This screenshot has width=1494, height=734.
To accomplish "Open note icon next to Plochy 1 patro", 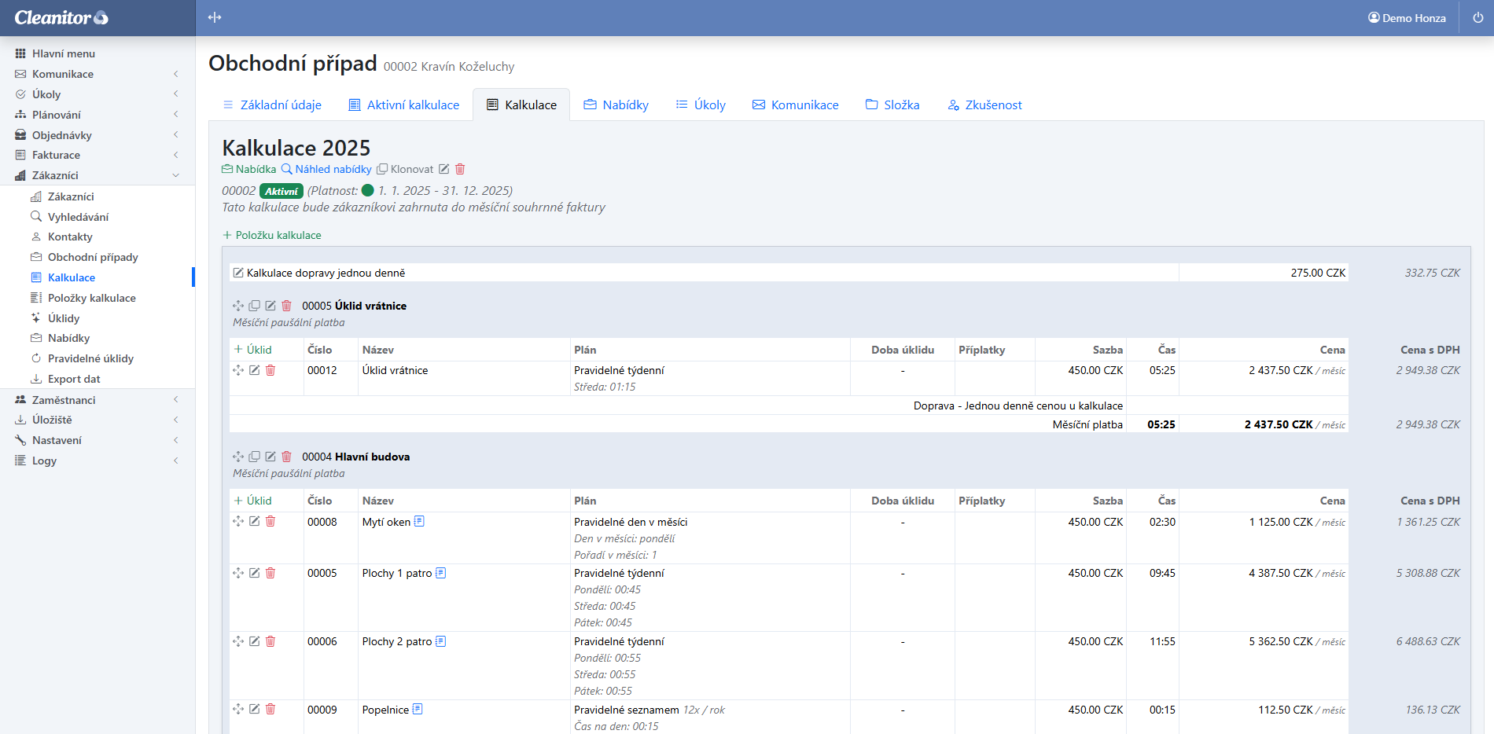I will [440, 573].
